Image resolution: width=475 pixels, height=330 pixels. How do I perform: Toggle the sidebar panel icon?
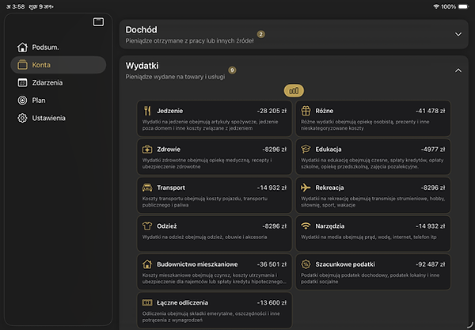click(98, 21)
